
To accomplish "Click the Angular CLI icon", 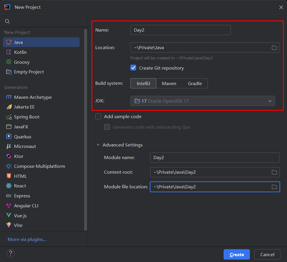I will 9,206.
